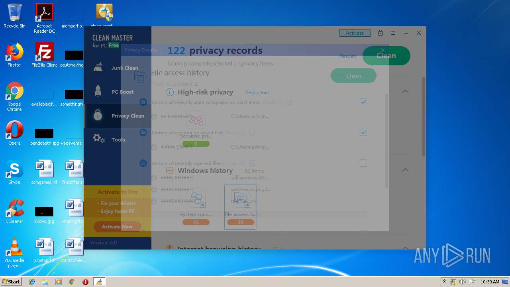The width and height of the screenshot is (510, 287).
Task: Open Firefox desktop shortcut
Action: click(x=14, y=55)
